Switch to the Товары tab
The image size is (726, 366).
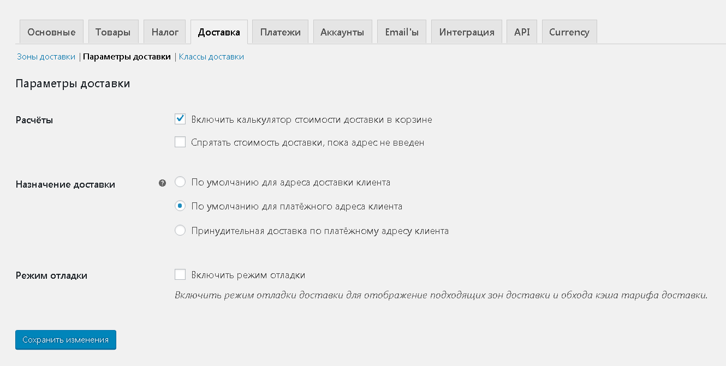[x=113, y=32]
